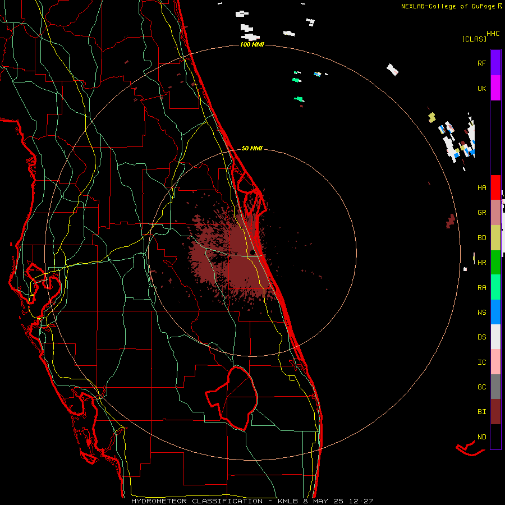Select the light pink IC legend swatch
This screenshot has height=505, width=505.
point(495,362)
